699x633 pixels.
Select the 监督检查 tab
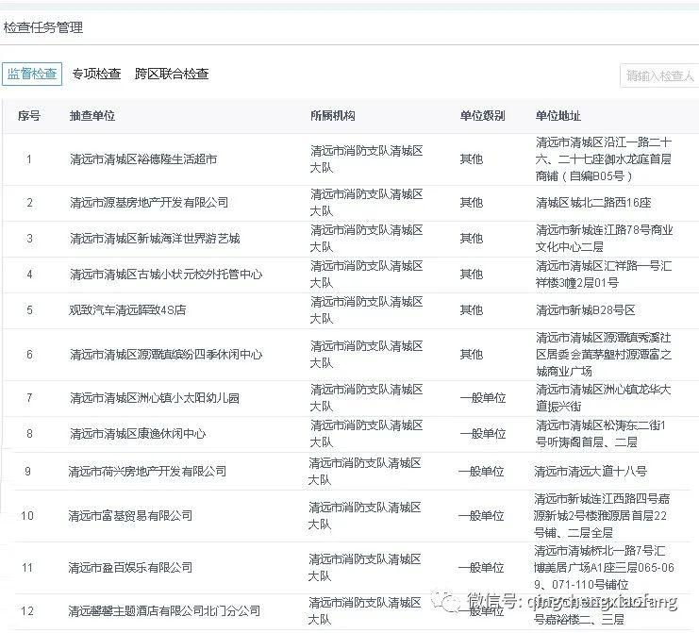pyautogui.click(x=32, y=74)
